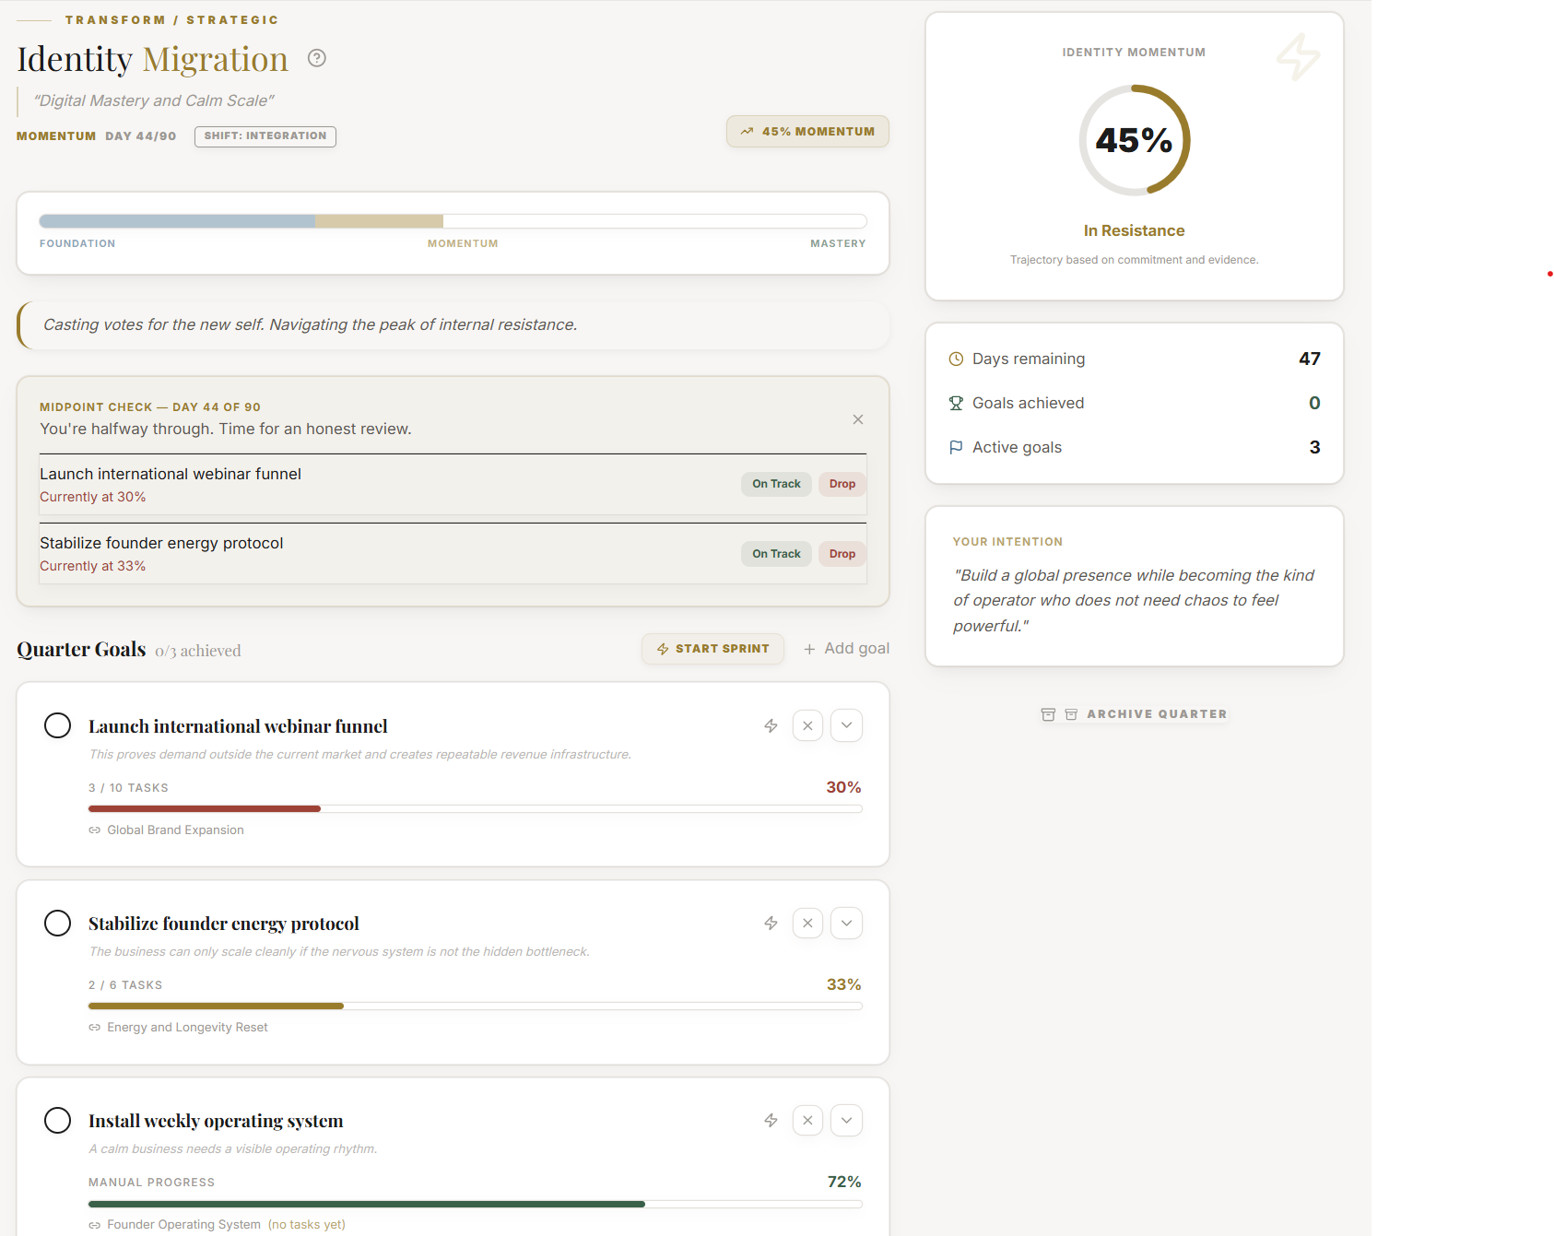
Task: Click the clock icon beside Days remaining
Action: point(956,359)
